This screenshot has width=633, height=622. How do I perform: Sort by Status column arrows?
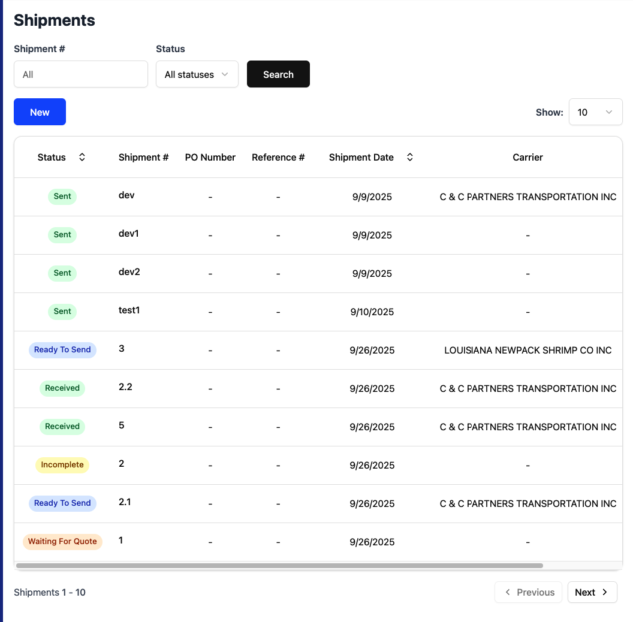point(82,157)
